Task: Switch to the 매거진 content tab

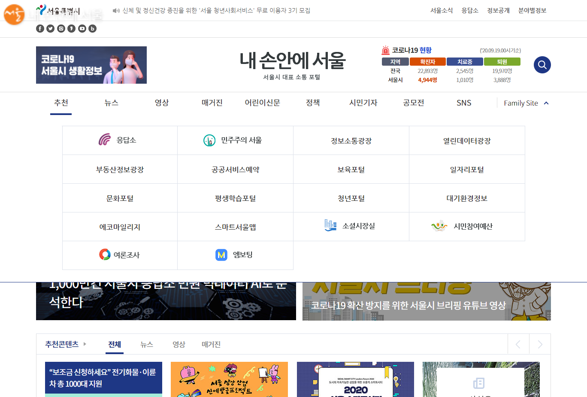Action: tap(211, 344)
